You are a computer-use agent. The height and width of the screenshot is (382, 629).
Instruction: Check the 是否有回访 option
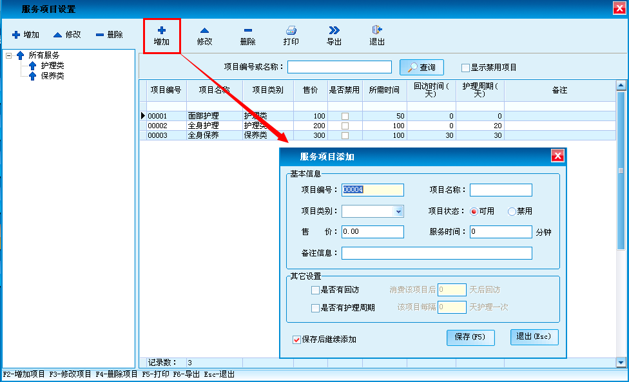tap(315, 290)
